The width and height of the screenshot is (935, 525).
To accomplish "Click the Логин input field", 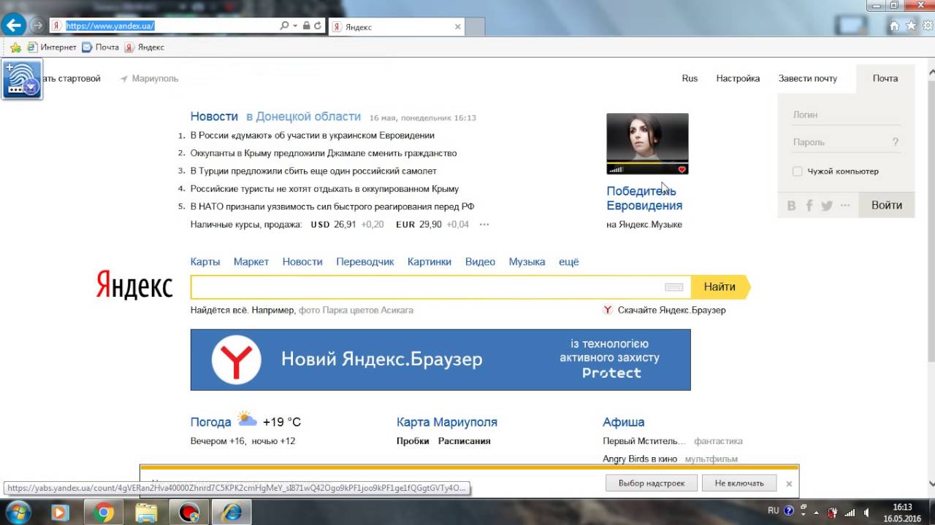I will [x=847, y=114].
